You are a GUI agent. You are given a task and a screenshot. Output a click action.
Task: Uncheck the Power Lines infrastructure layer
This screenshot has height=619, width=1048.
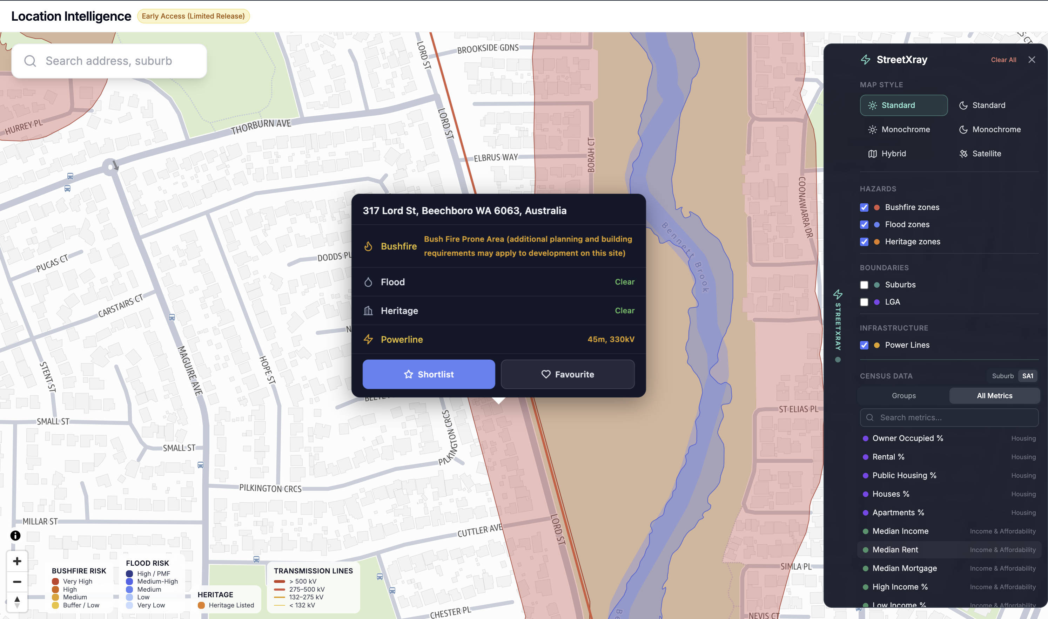[x=864, y=345]
